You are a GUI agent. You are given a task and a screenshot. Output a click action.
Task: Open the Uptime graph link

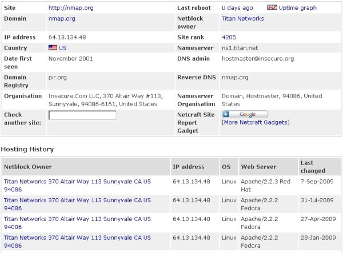point(297,8)
